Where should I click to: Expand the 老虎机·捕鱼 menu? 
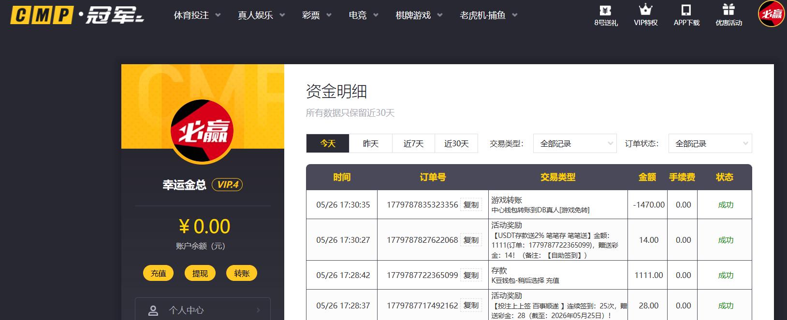(x=488, y=15)
